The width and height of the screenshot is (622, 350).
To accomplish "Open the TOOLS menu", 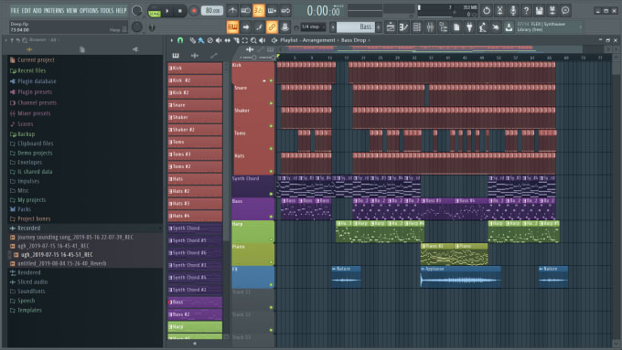I will [x=107, y=11].
